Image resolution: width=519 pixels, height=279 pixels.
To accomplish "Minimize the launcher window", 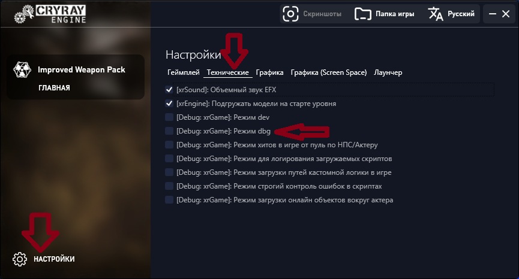I will point(493,14).
